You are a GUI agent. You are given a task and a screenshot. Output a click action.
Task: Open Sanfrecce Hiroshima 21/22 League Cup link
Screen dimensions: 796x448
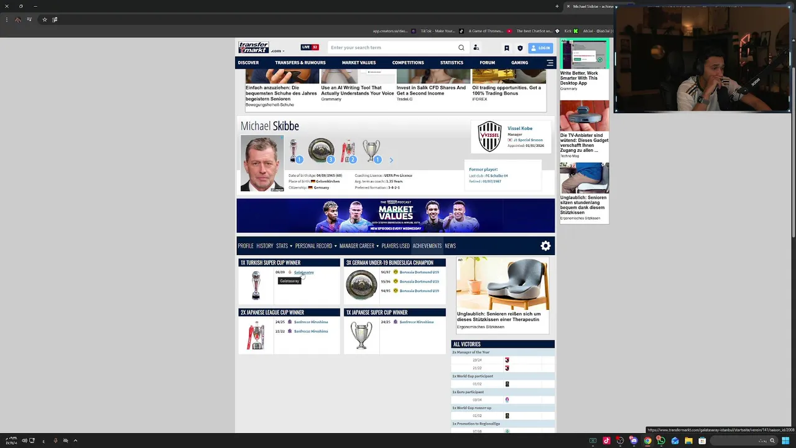(x=311, y=331)
